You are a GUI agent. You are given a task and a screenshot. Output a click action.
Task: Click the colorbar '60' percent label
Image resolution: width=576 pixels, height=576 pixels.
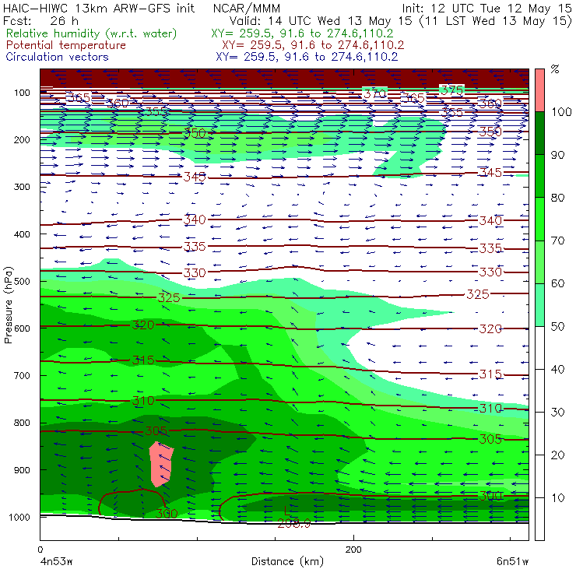coord(557,283)
